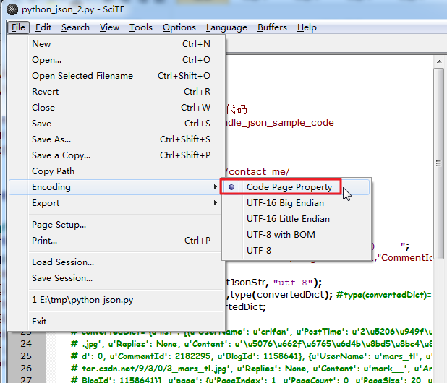
Task: Open the View menu
Action: click(109, 27)
